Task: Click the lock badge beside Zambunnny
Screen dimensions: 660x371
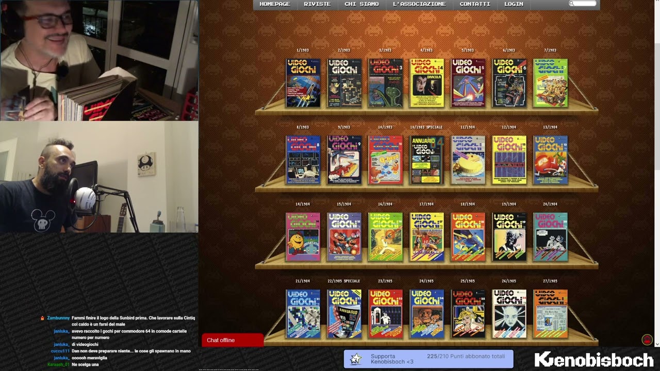Action: tap(43, 318)
